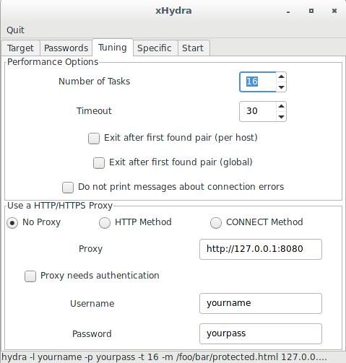The image size is (346, 363).
Task: Open the Specific tab
Action: [155, 48]
